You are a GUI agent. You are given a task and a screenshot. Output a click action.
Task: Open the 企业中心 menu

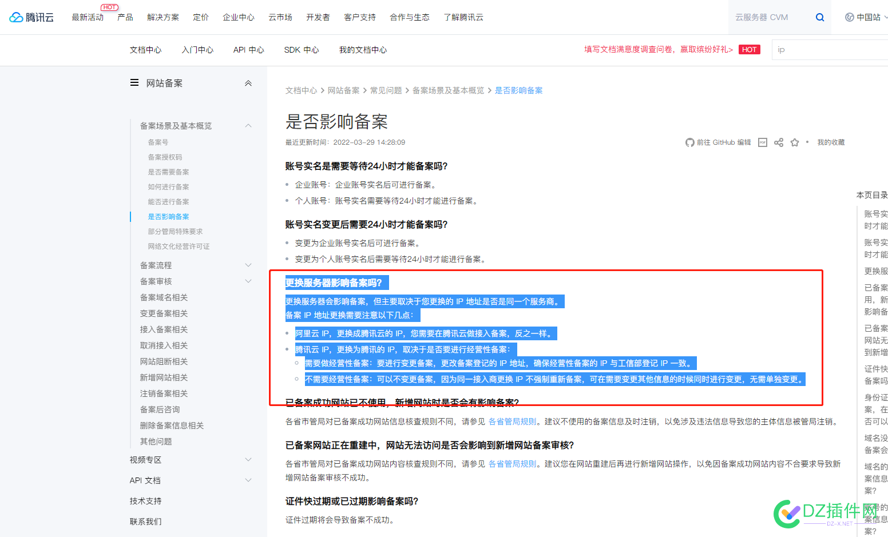coord(239,17)
